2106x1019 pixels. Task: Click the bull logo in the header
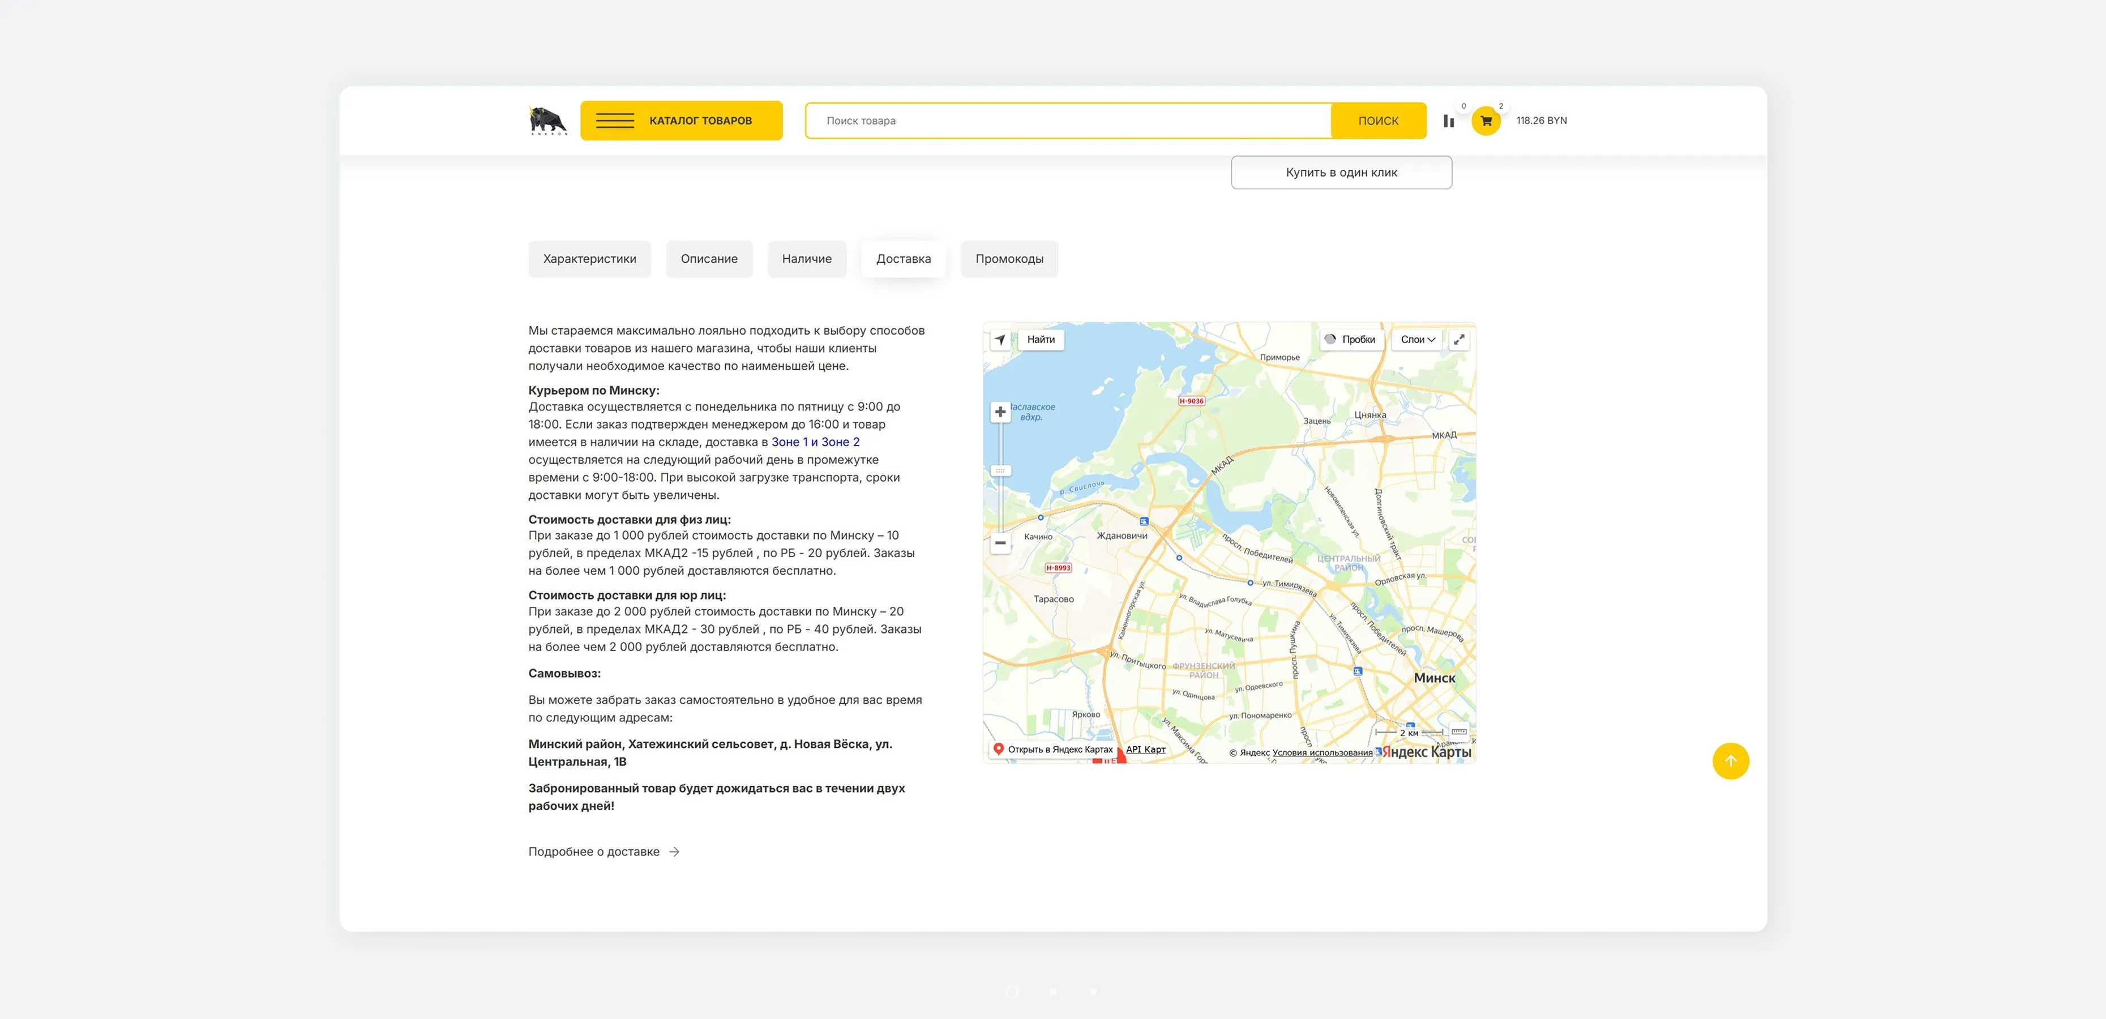coord(548,120)
